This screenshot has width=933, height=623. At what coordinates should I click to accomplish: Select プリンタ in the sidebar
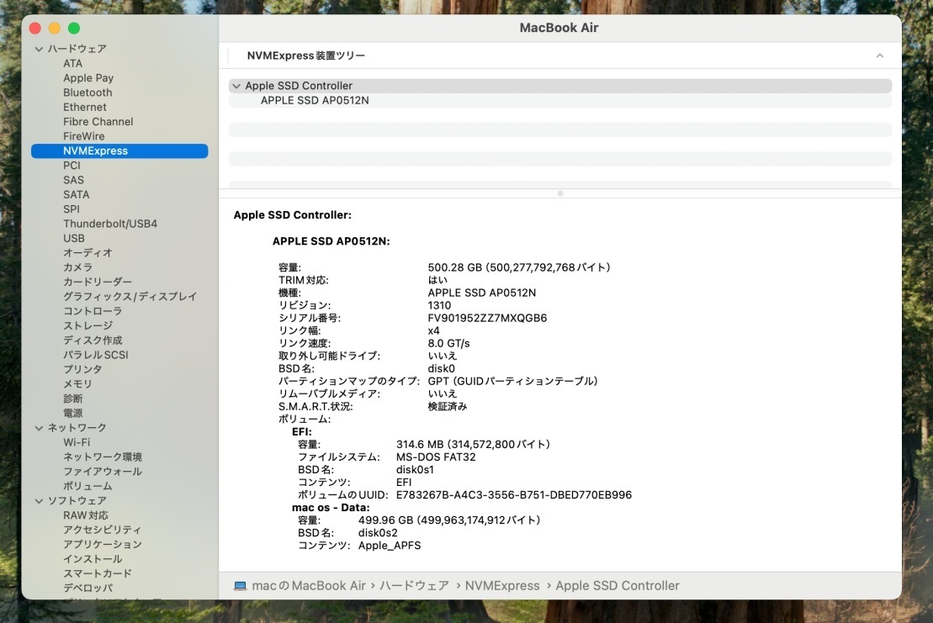click(82, 369)
